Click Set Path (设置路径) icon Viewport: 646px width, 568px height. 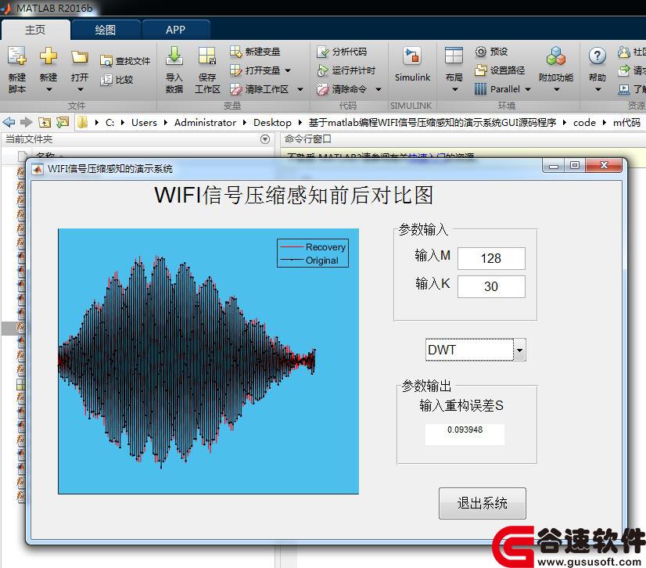coord(481,70)
